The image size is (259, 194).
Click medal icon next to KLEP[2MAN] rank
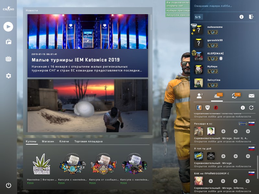[221, 59]
